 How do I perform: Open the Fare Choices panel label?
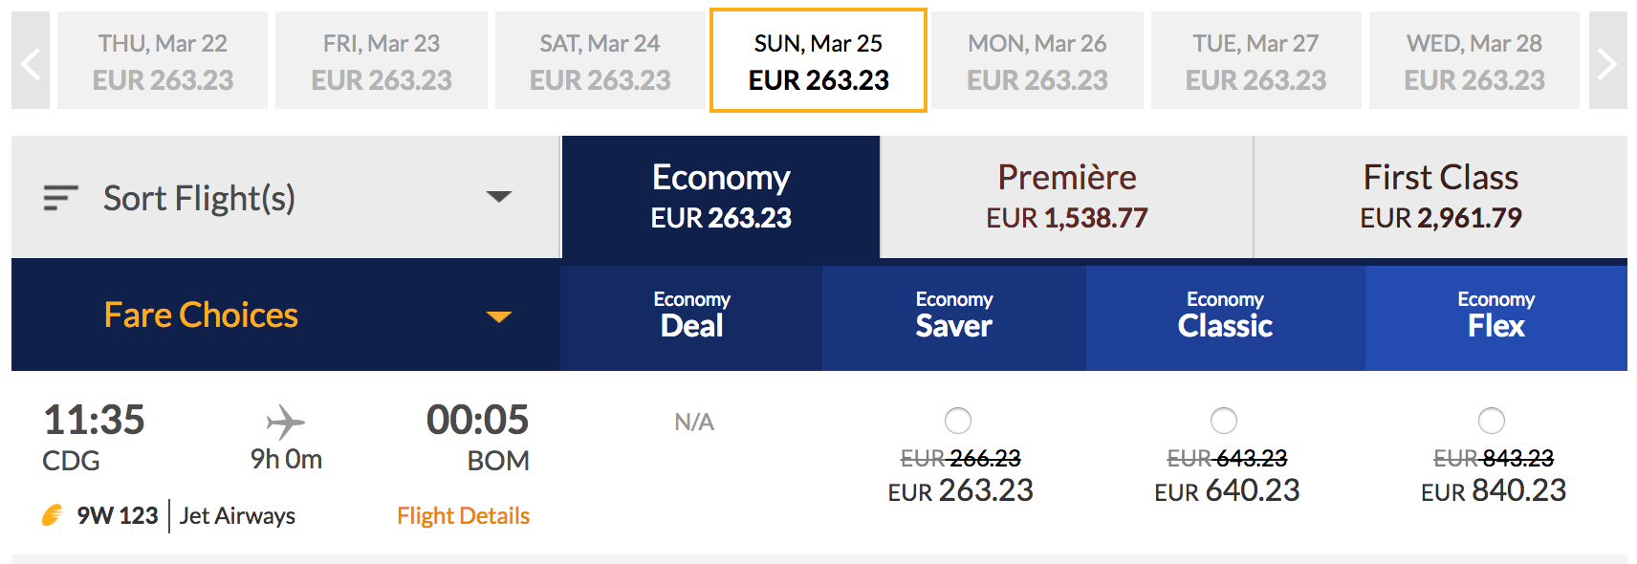tap(201, 315)
